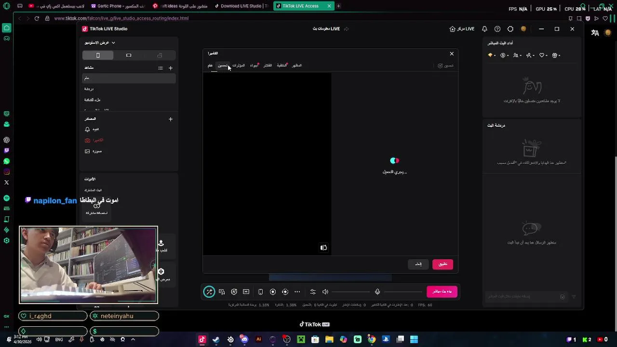Toggle phone orientation icon in bottom toolbar
Viewport: 617px width, 347px height.
pos(260,292)
